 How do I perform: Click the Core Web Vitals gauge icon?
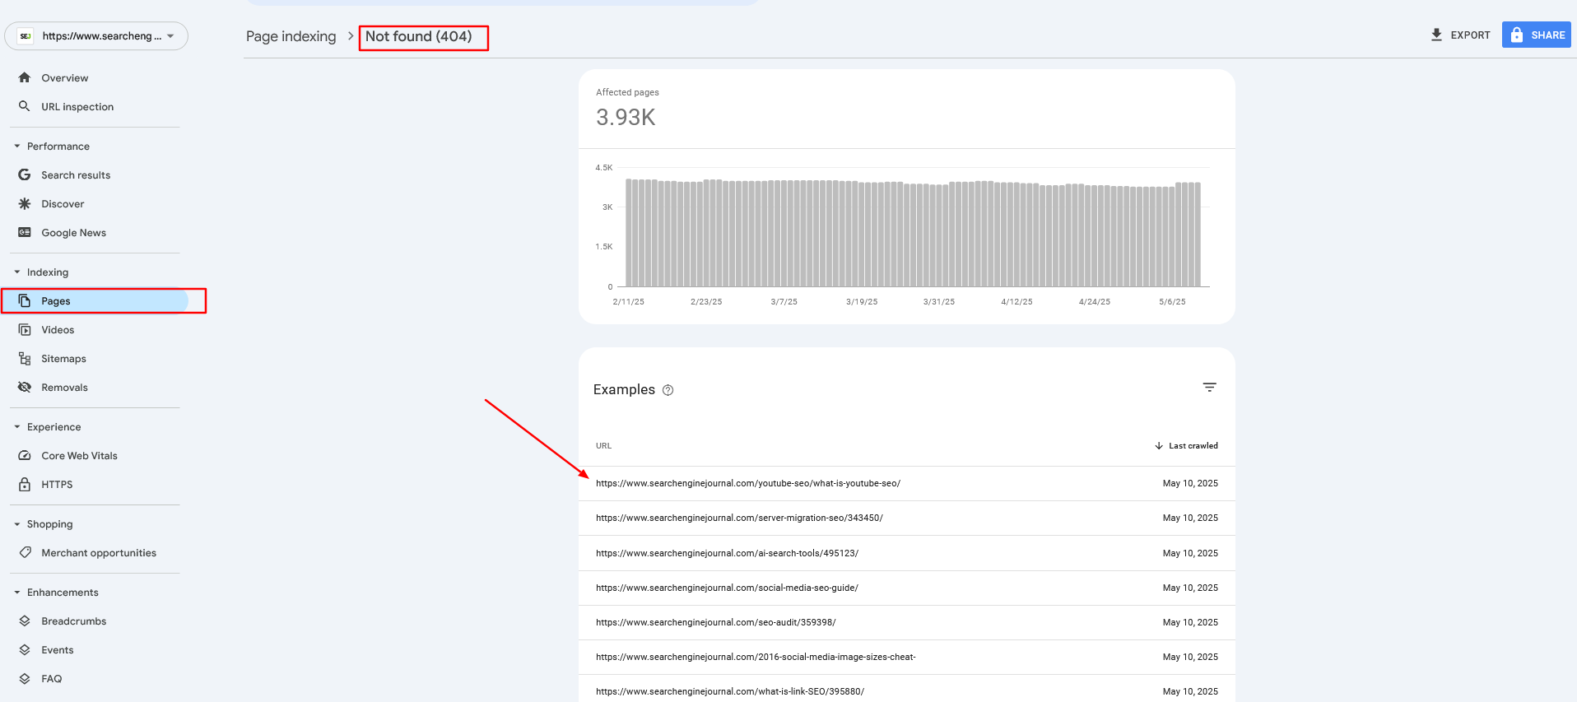click(x=25, y=455)
